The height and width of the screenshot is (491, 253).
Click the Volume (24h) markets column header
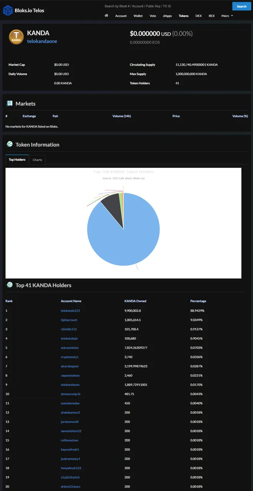coord(122,116)
